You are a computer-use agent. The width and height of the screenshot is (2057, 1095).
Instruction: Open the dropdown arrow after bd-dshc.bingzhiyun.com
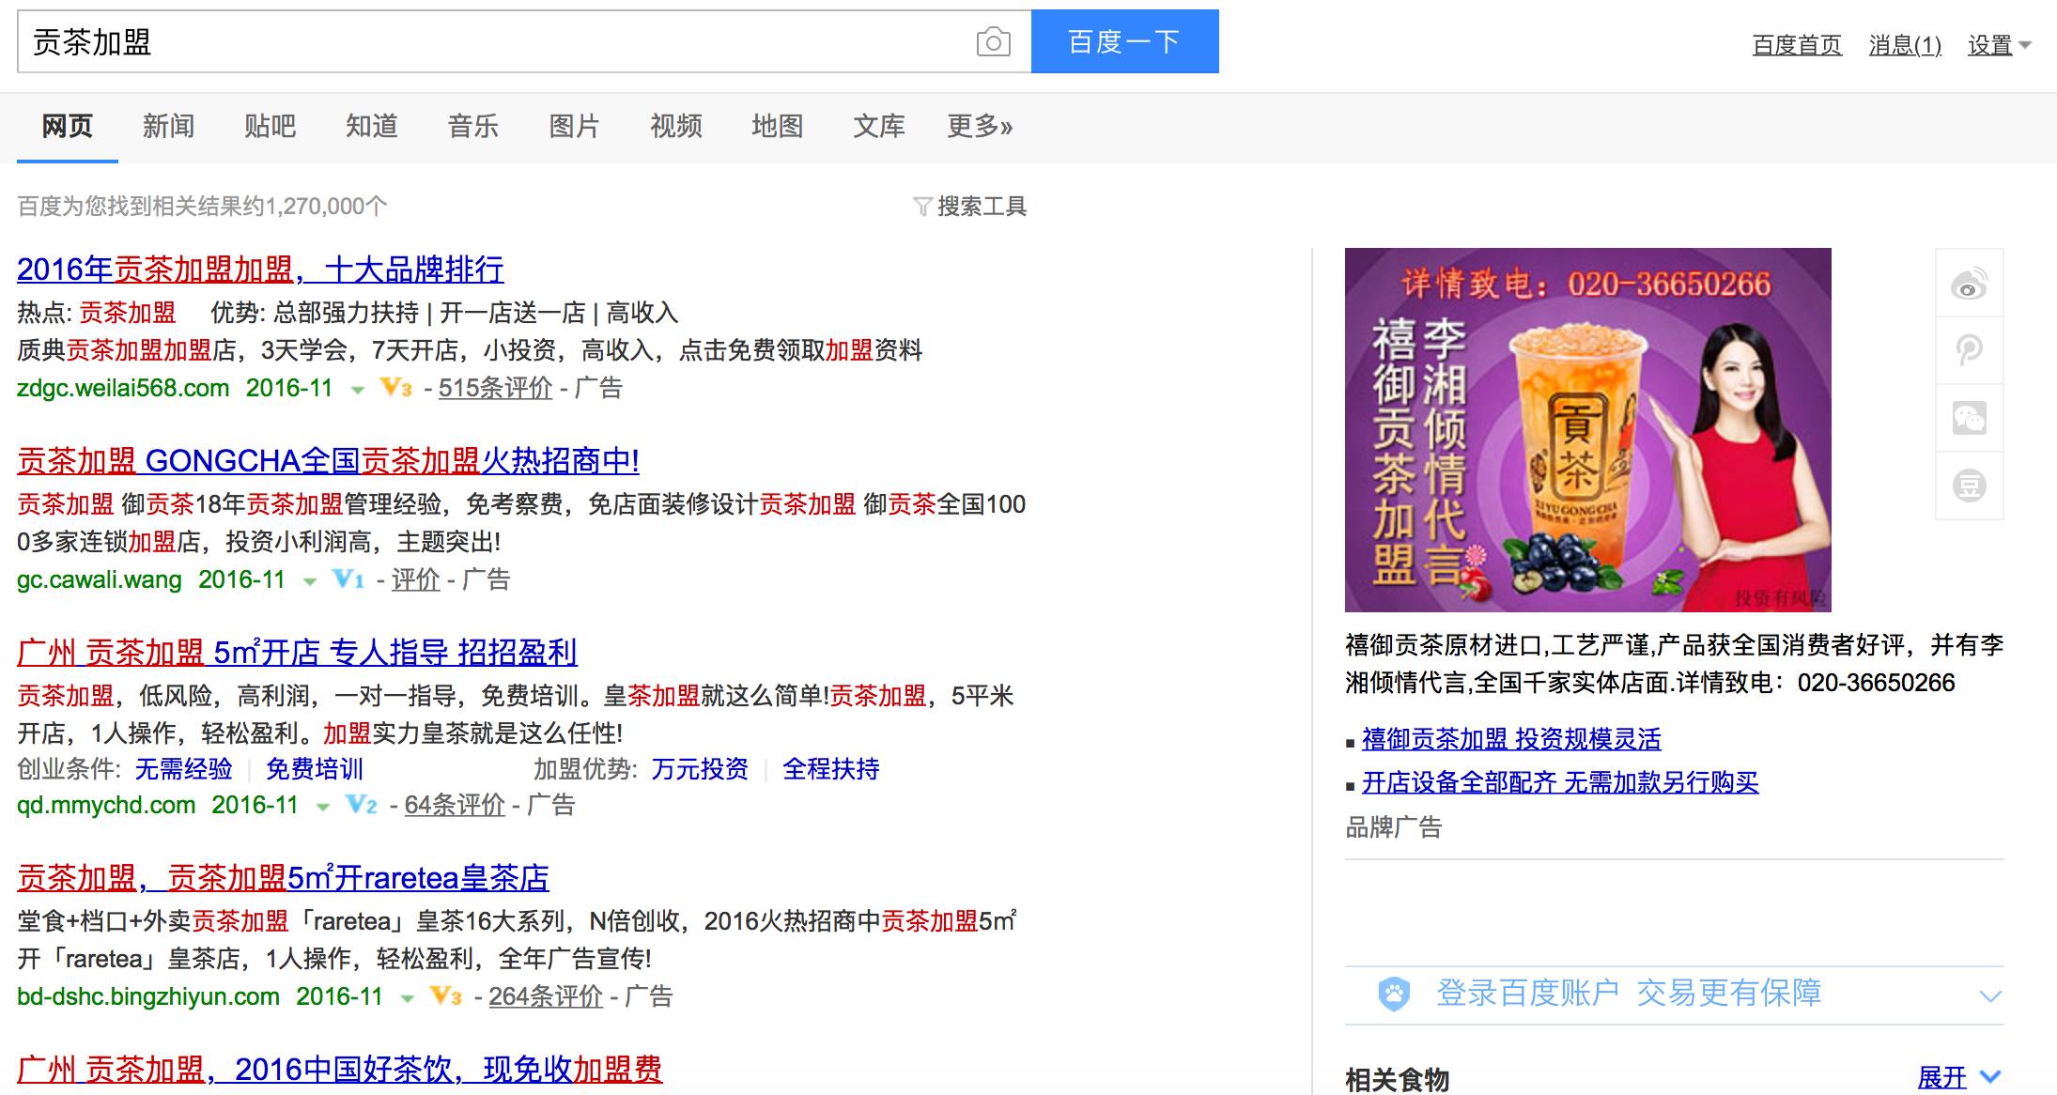[x=407, y=998]
